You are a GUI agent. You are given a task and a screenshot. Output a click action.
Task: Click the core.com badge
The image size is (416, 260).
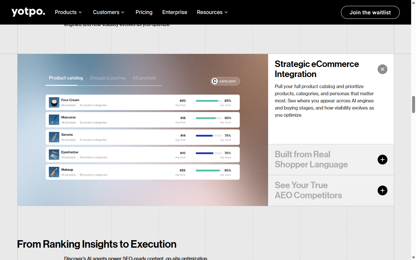(x=225, y=81)
